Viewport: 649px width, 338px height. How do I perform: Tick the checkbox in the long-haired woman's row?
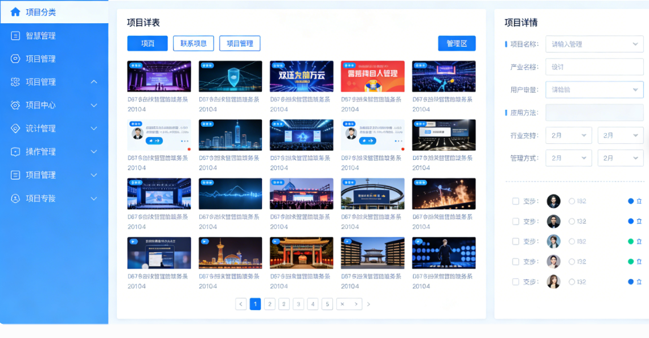click(x=516, y=282)
